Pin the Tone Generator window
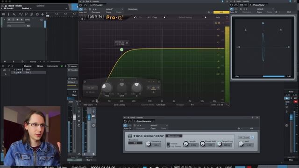Viewport: 299px width, 168px height. click(253, 118)
